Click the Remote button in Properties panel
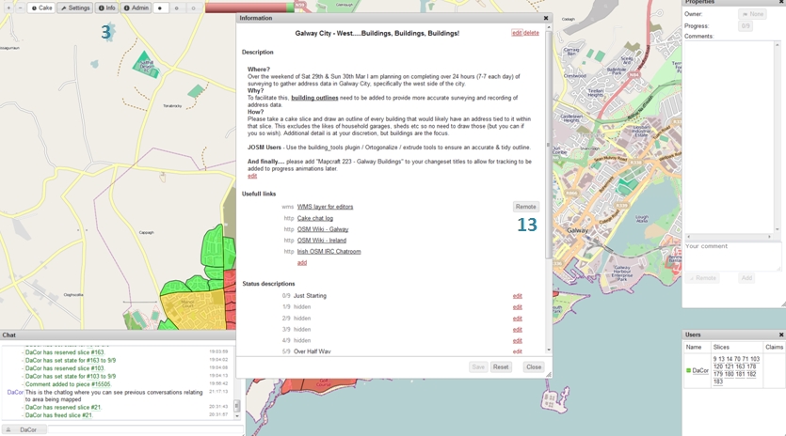This screenshot has width=786, height=436. pos(702,278)
